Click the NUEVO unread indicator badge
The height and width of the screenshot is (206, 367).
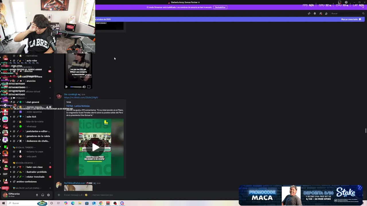pyautogui.click(x=5, y=188)
